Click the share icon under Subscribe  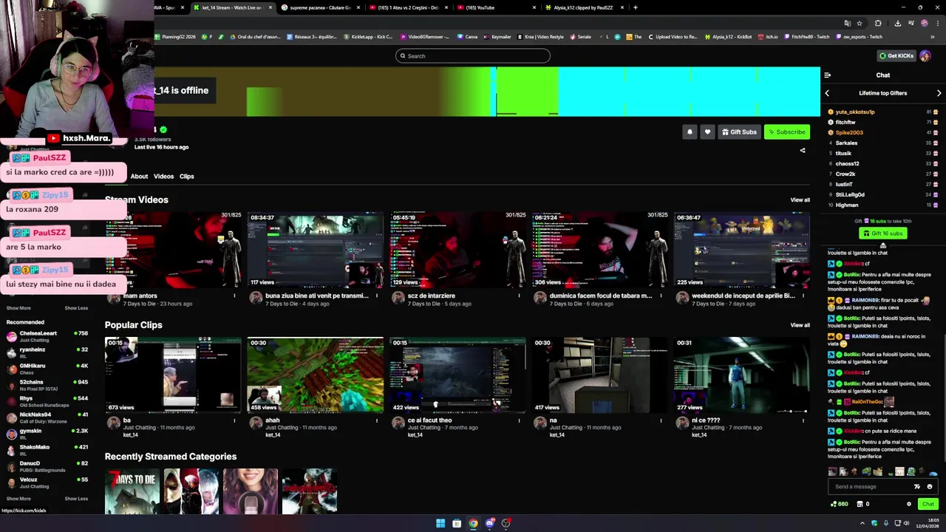pyautogui.click(x=803, y=151)
